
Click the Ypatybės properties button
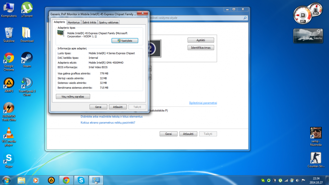coord(125,41)
